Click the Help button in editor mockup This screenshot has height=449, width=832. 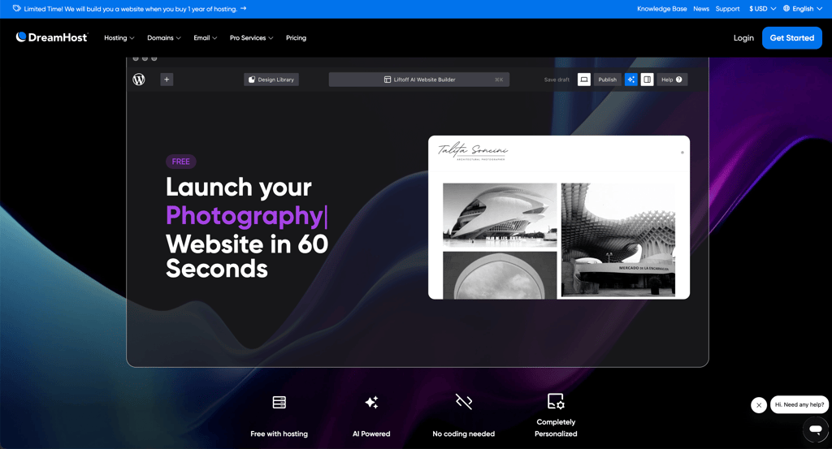pyautogui.click(x=672, y=80)
